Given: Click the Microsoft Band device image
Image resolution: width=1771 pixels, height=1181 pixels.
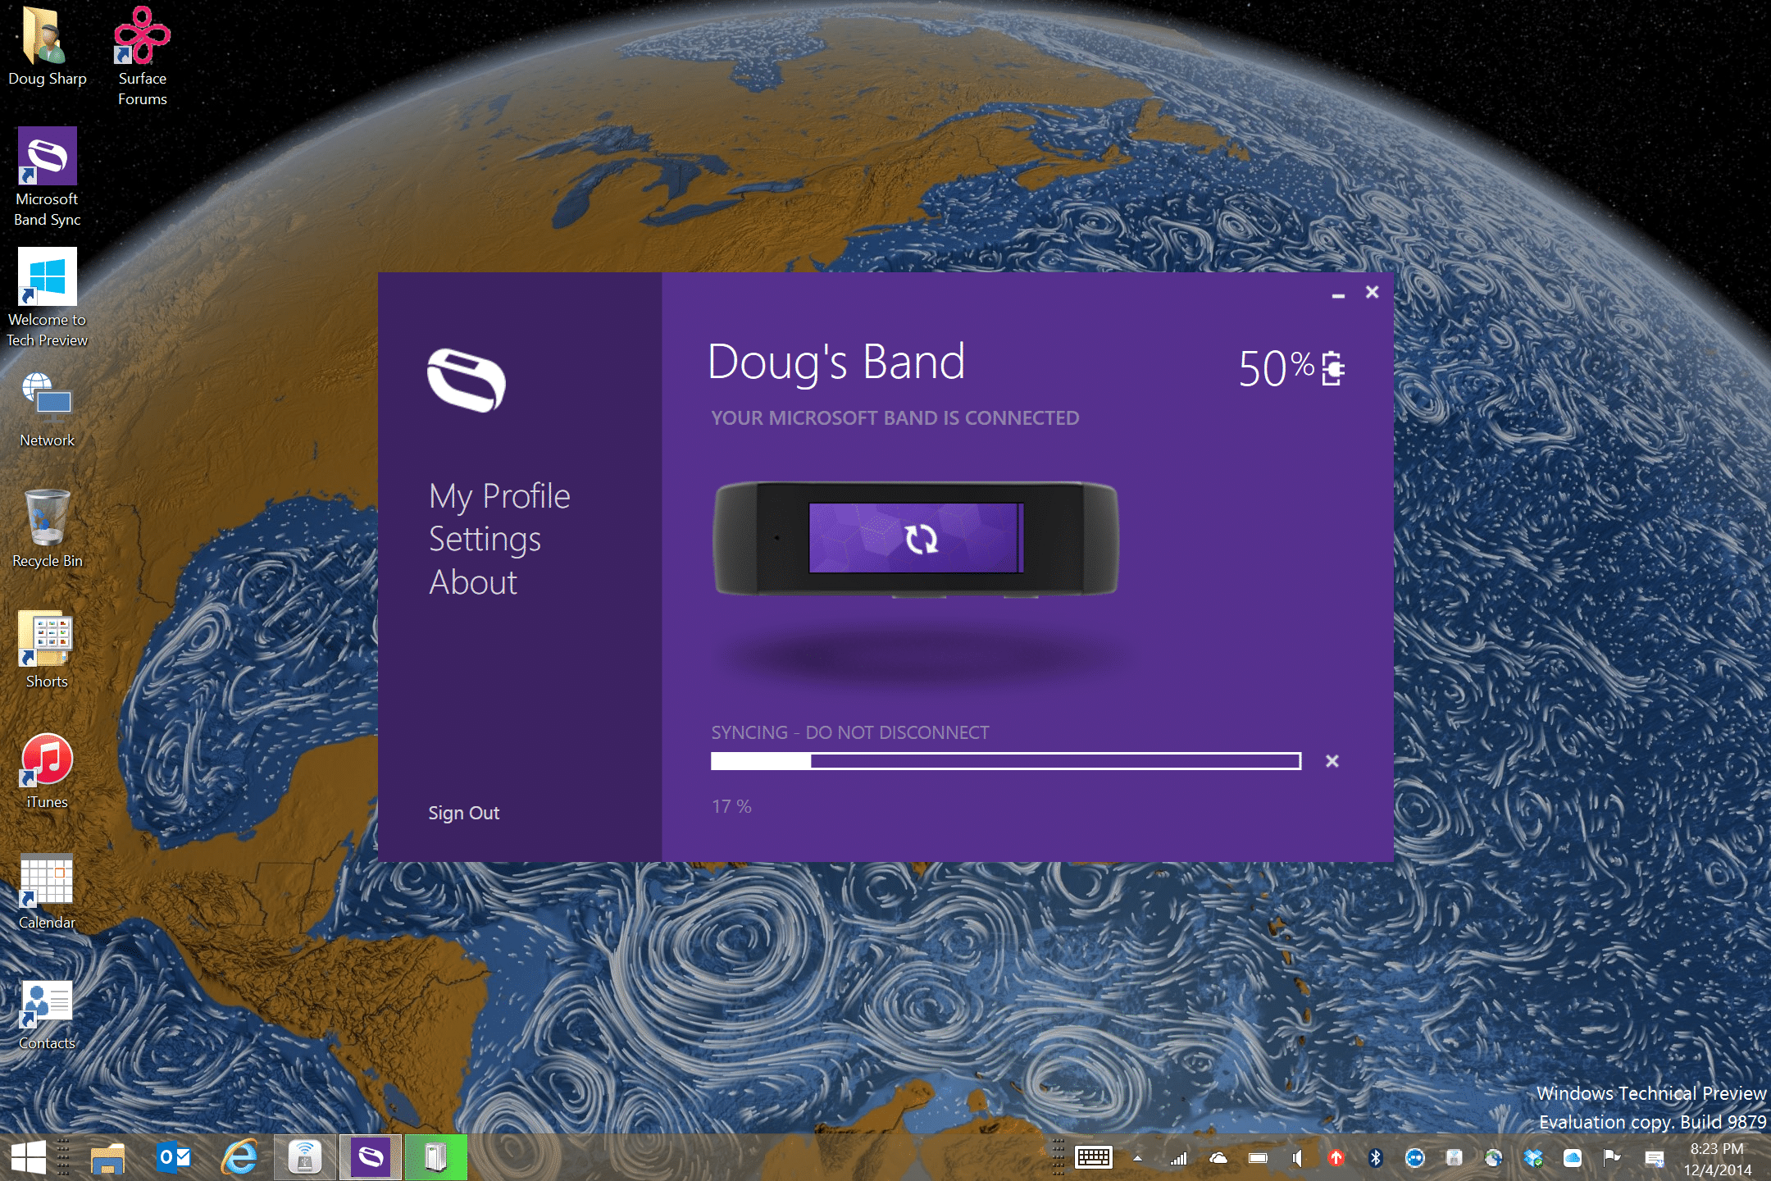Looking at the screenshot, I should coord(916,539).
